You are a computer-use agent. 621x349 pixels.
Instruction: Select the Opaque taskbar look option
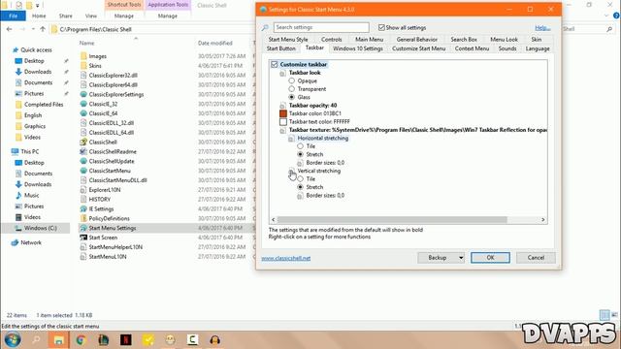tap(291, 80)
